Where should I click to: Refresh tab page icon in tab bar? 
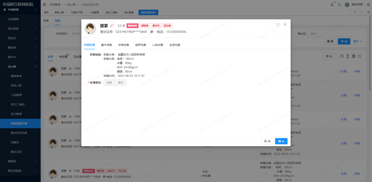tap(355, 12)
